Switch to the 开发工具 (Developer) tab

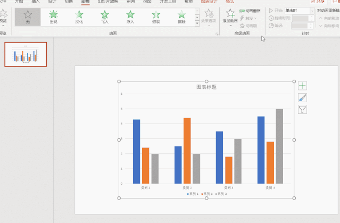(168, 2)
